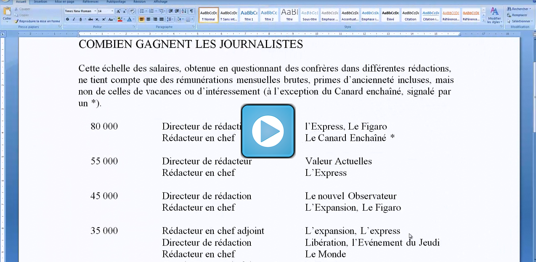536x262 pixels.
Task: Open Modifier les styles menu
Action: pyautogui.click(x=494, y=15)
